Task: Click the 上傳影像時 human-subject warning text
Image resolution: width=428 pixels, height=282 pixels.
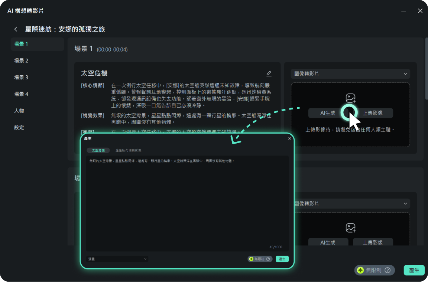Action: click(350, 129)
